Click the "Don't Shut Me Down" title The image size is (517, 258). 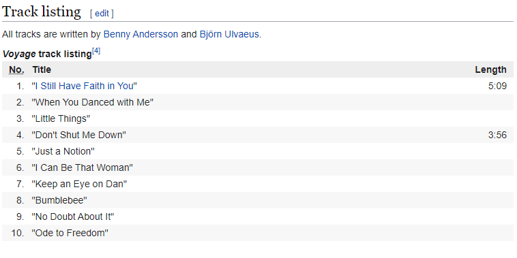[x=79, y=135]
